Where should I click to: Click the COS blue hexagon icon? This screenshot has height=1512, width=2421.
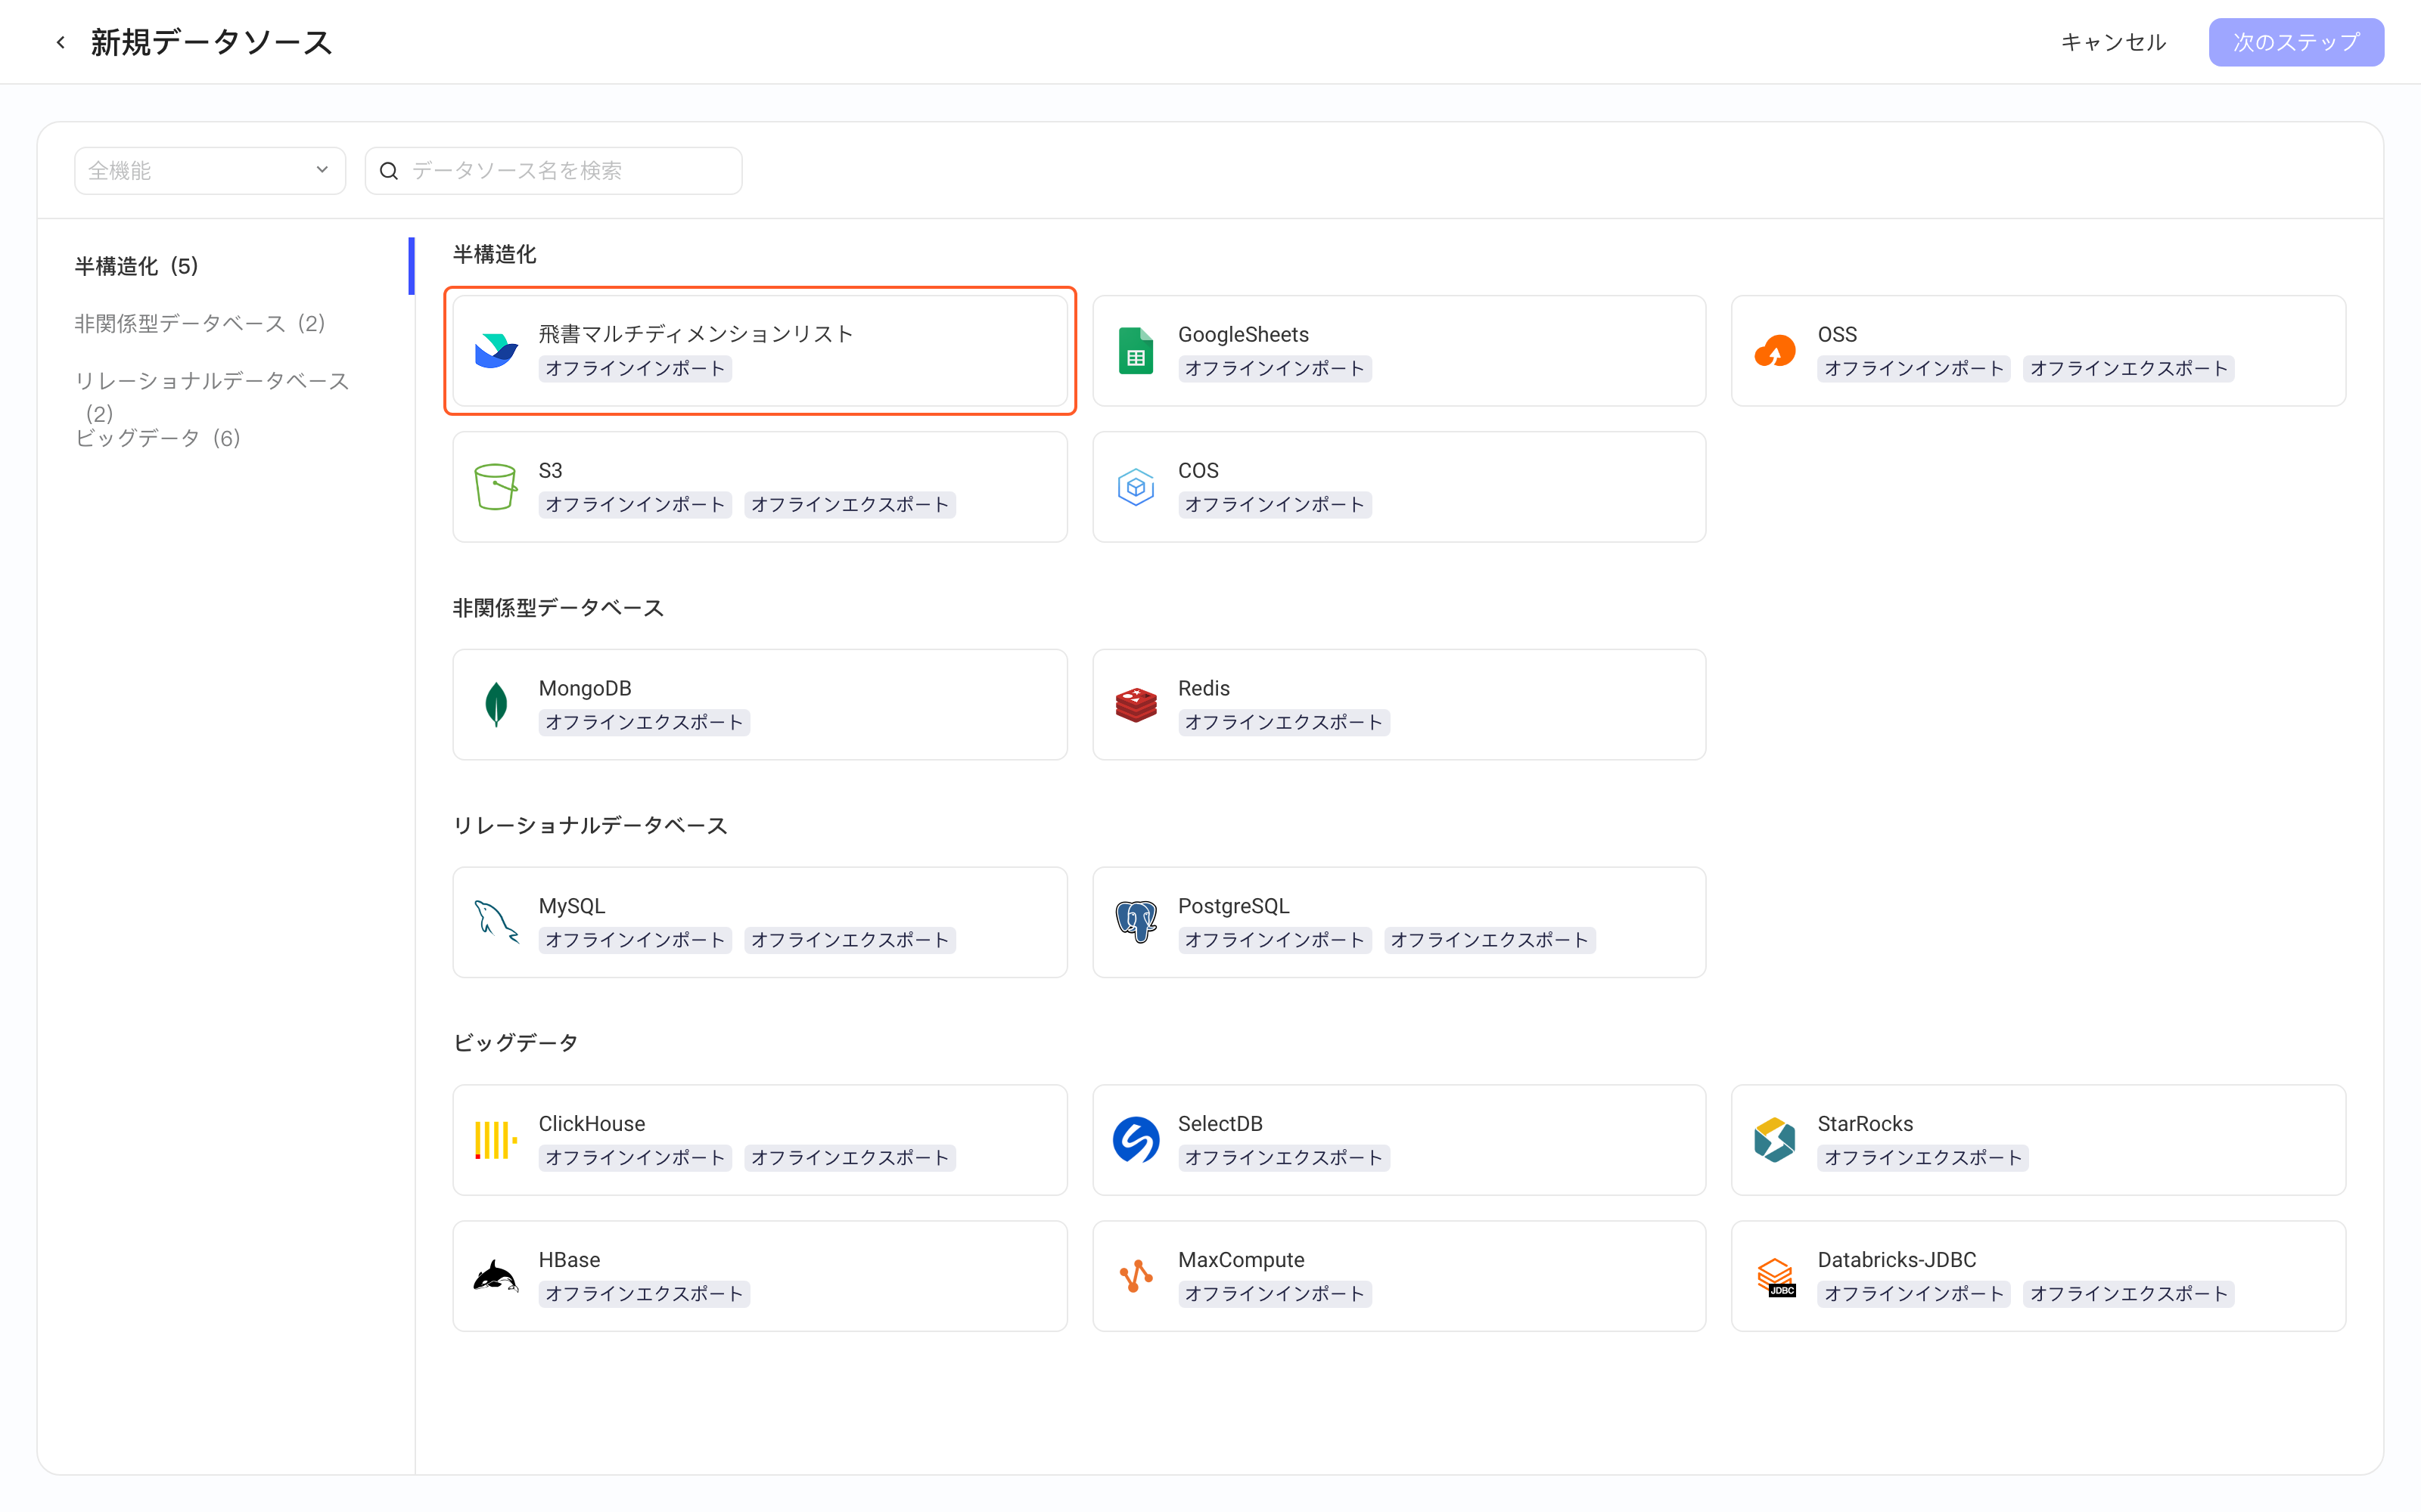tap(1136, 487)
